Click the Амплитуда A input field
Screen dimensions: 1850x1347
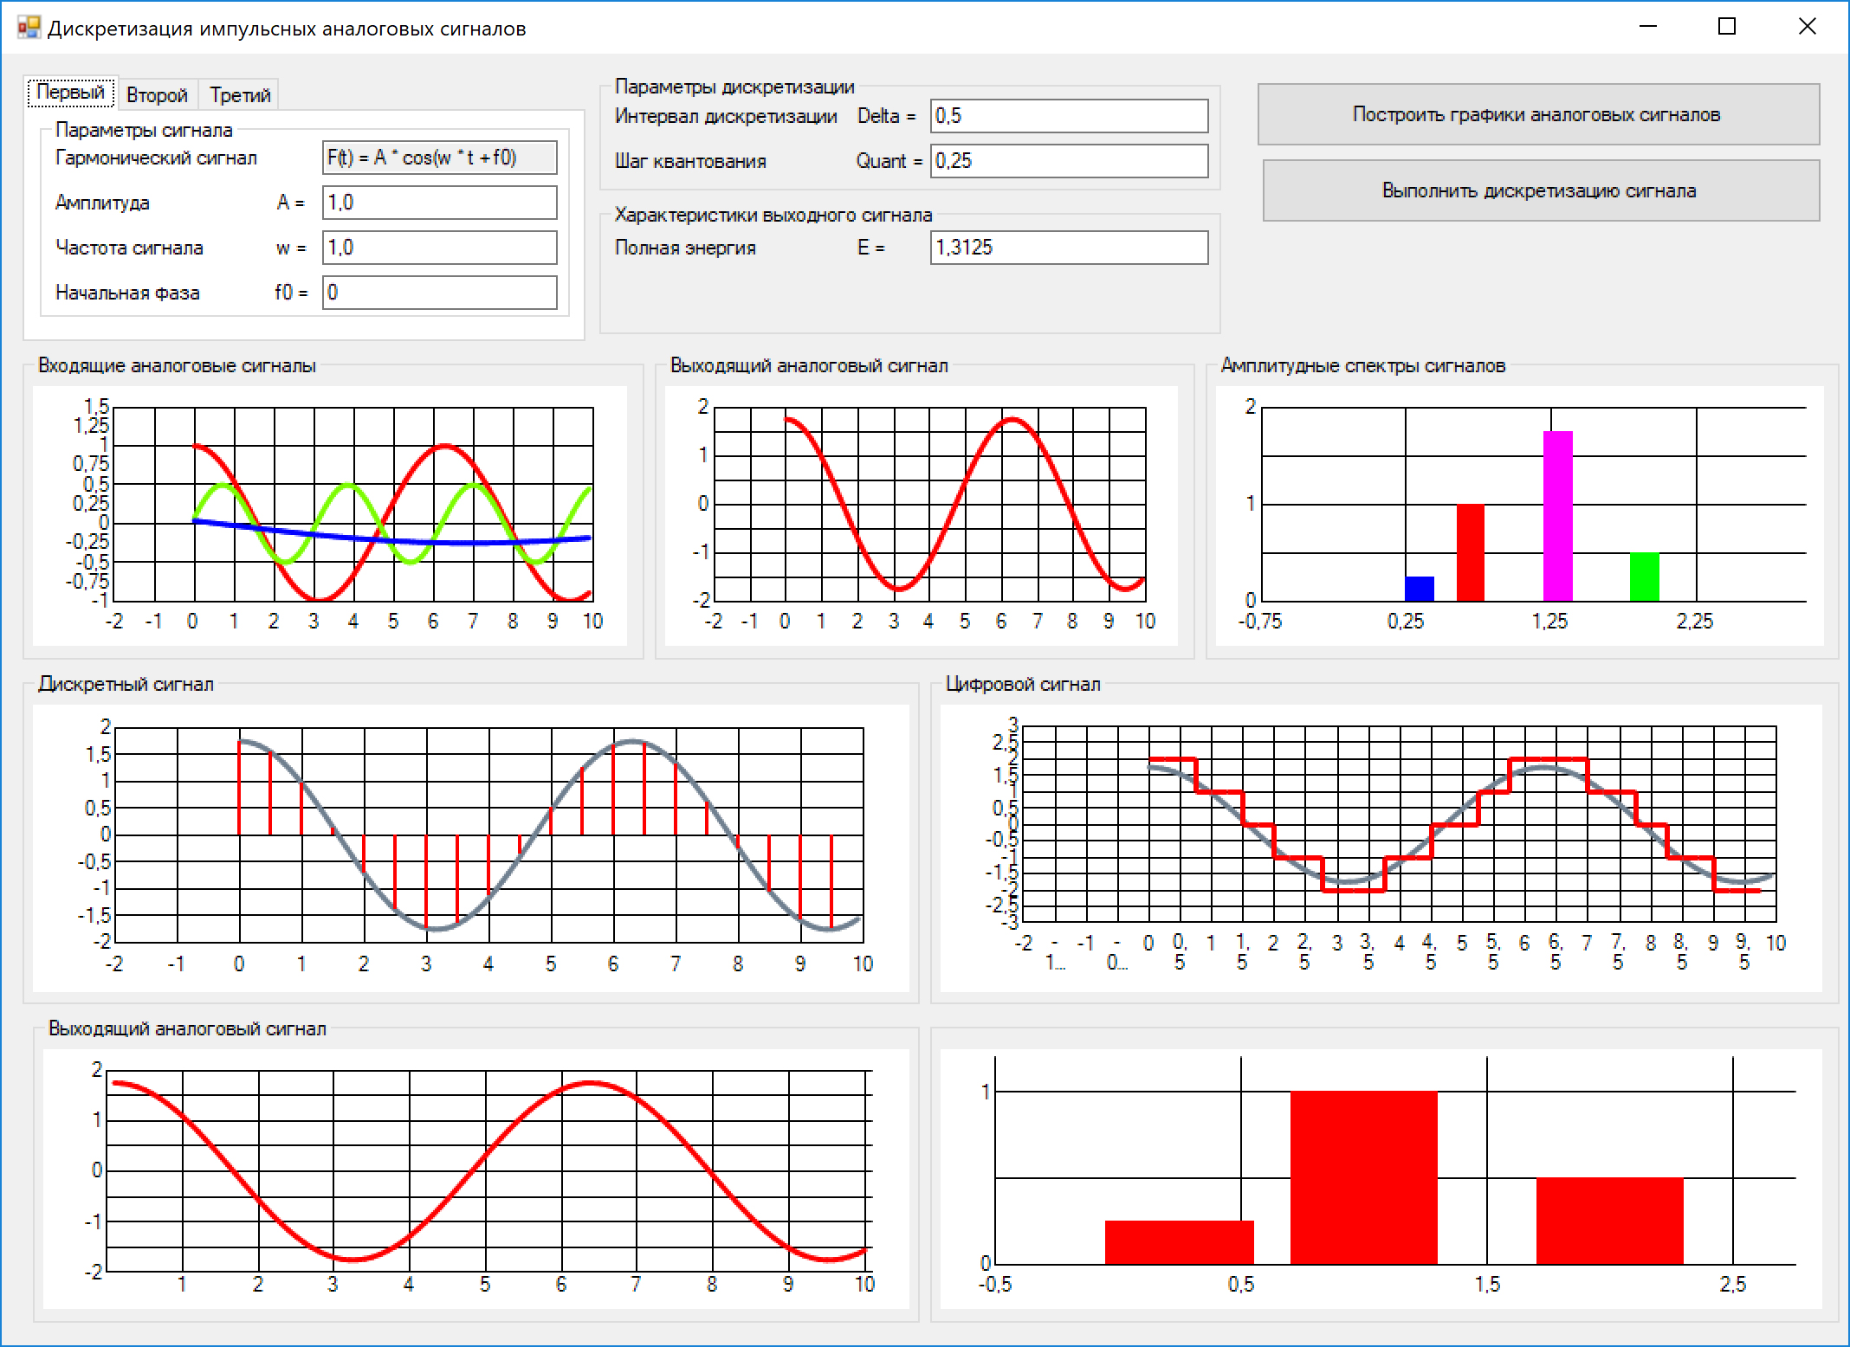[x=439, y=203]
